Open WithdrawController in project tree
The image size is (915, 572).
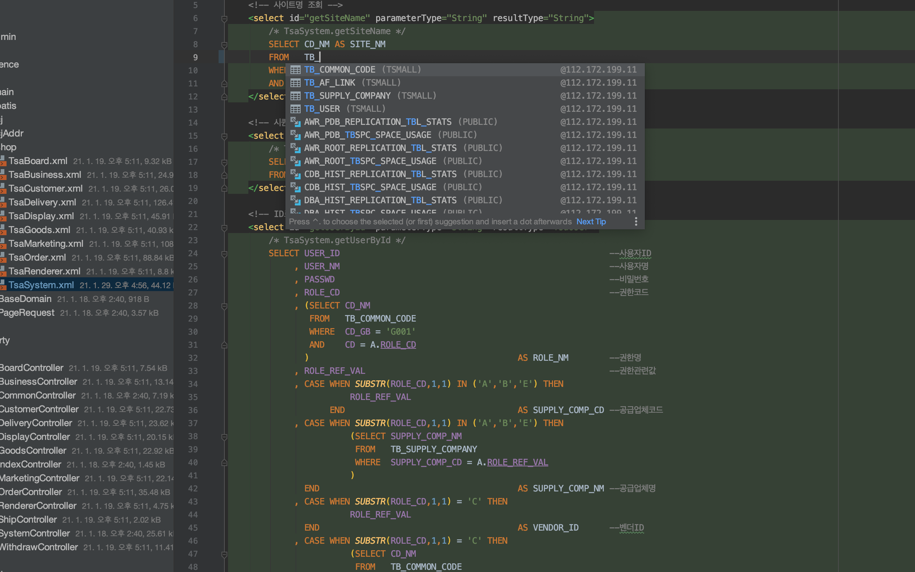pyautogui.click(x=87, y=547)
